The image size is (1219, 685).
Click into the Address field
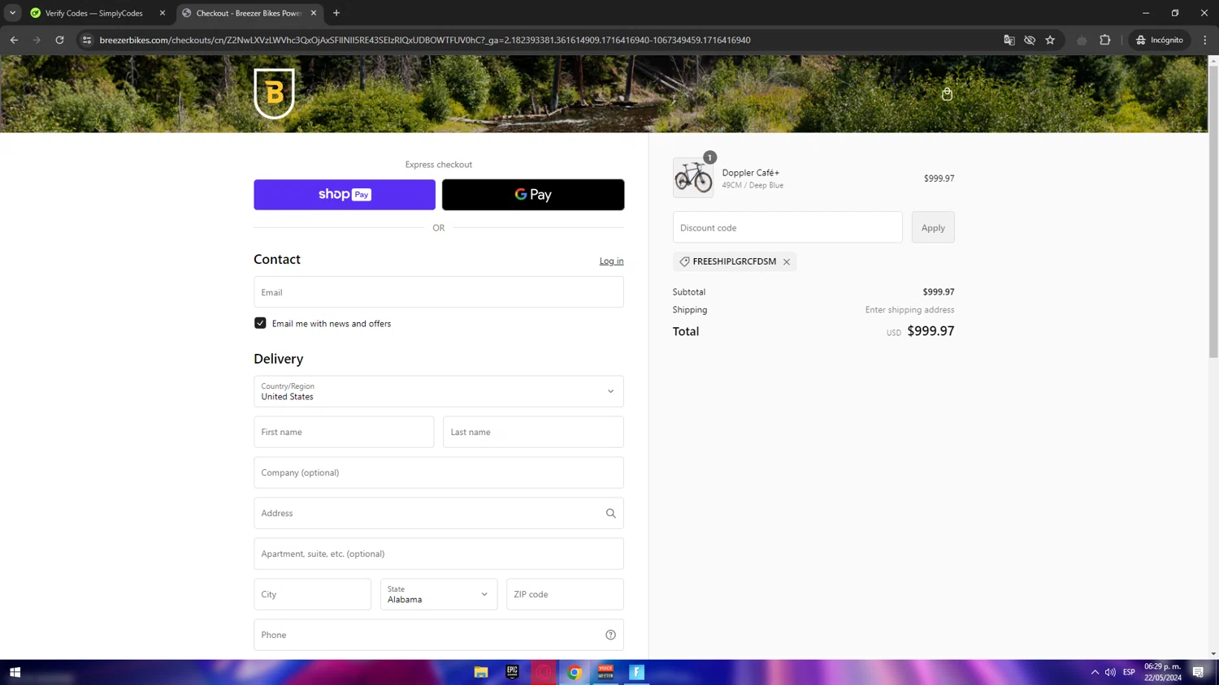pyautogui.click(x=439, y=513)
